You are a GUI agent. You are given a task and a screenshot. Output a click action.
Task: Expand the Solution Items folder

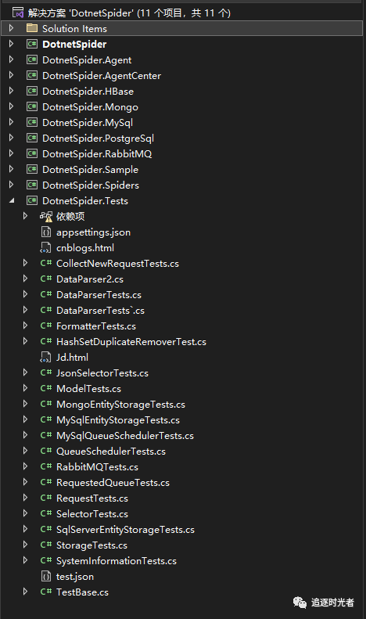11,28
